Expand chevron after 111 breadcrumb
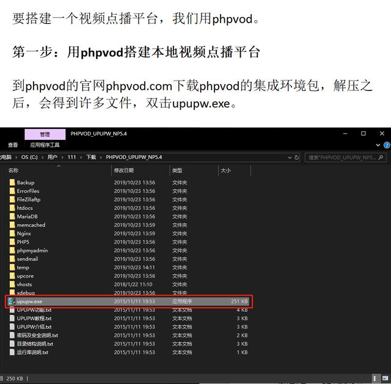 coord(81,158)
